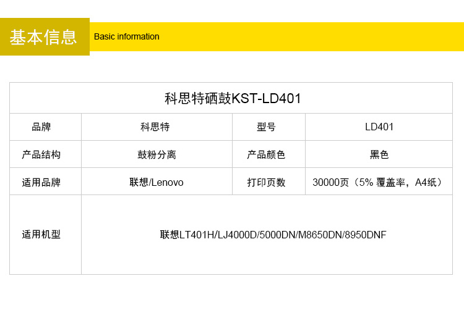Click the 适用品牌 label cell

point(41,182)
